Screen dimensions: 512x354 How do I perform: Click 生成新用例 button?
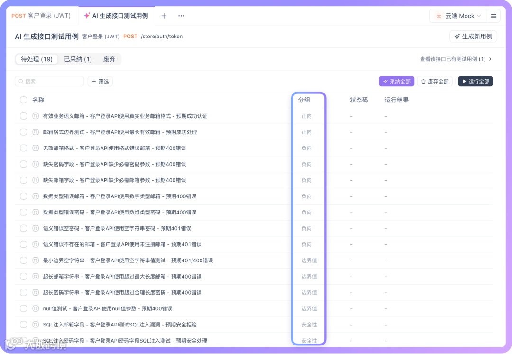(474, 36)
